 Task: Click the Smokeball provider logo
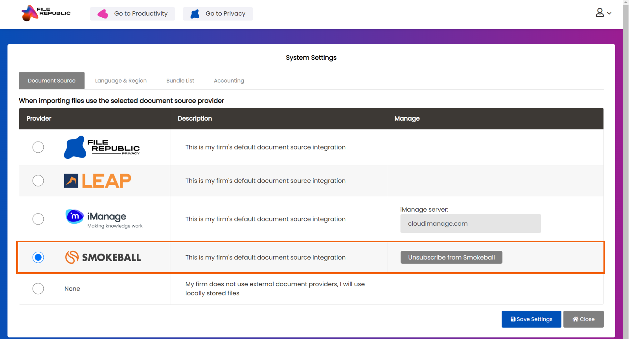103,258
